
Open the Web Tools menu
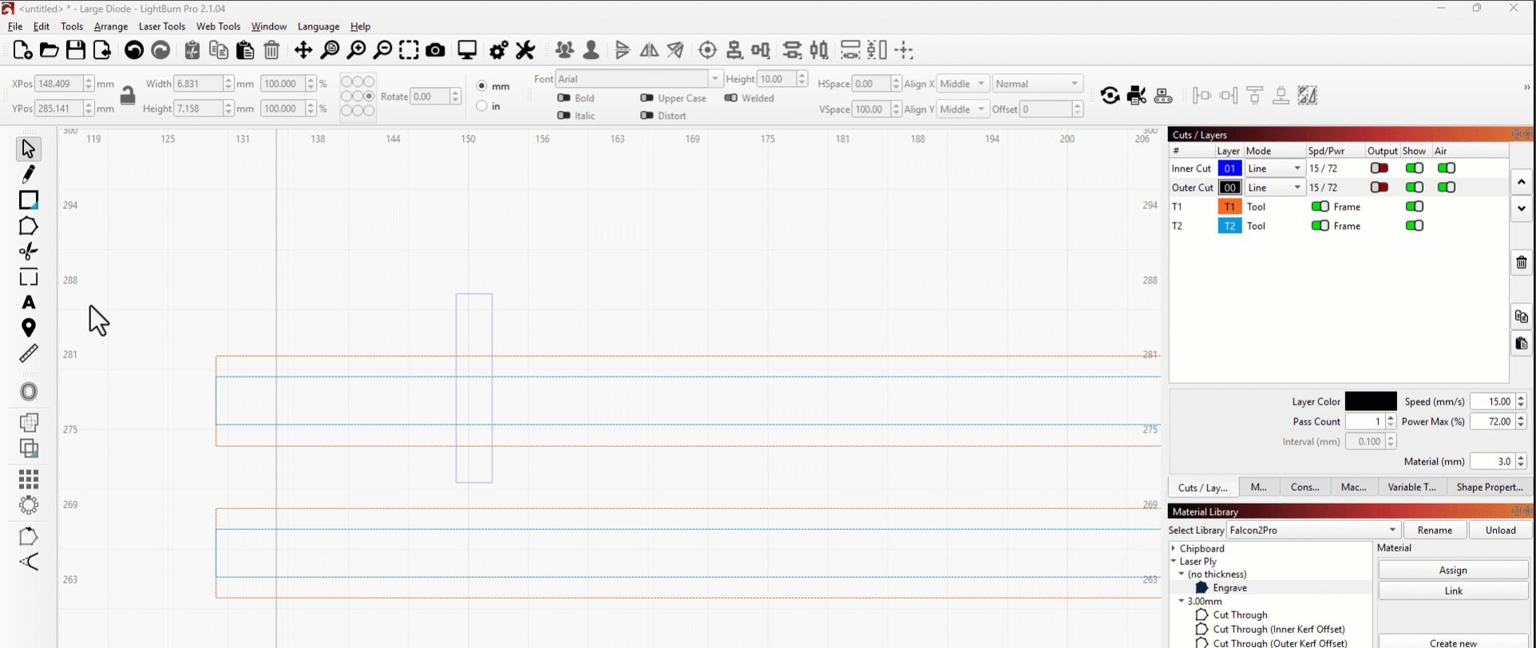(218, 26)
